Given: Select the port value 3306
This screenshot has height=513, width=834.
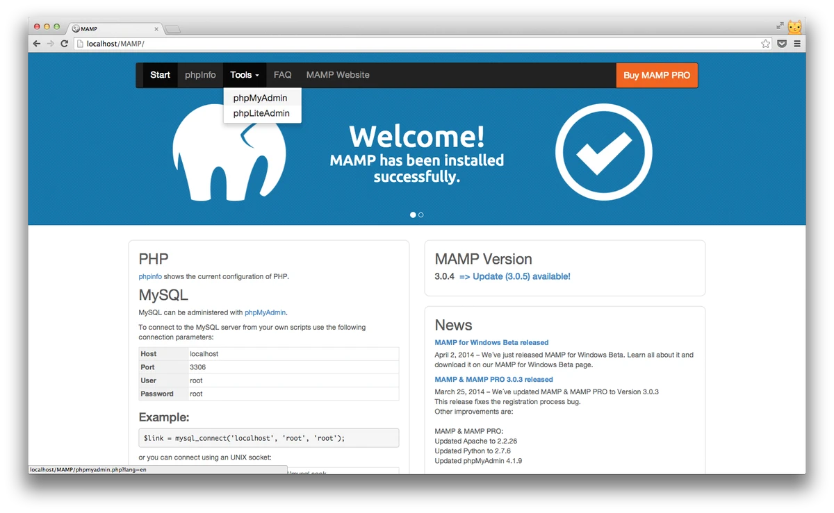Looking at the screenshot, I should point(197,367).
